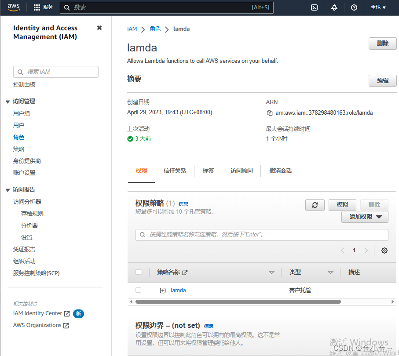Go to previous page of policies
The image size is (399, 356).
tap(343, 251)
